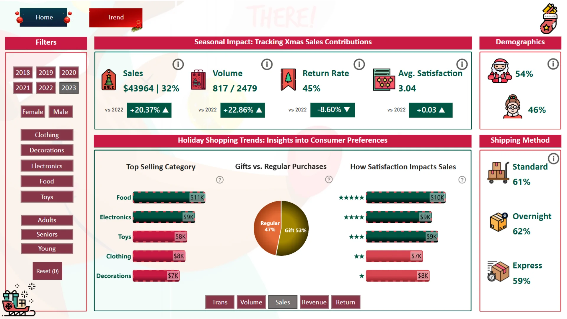Open the Avg. Satisfaction info icon
567x319 pixels.
pyautogui.click(x=462, y=64)
